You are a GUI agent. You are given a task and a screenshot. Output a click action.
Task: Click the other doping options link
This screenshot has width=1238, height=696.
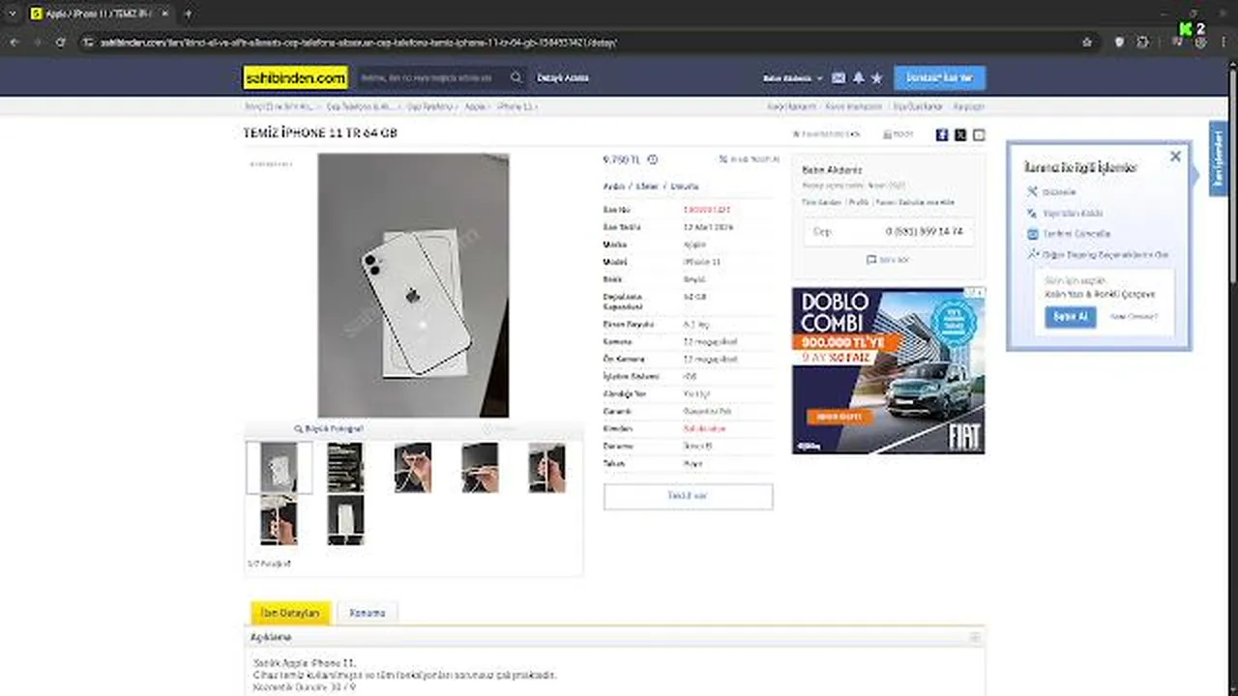tap(1105, 255)
